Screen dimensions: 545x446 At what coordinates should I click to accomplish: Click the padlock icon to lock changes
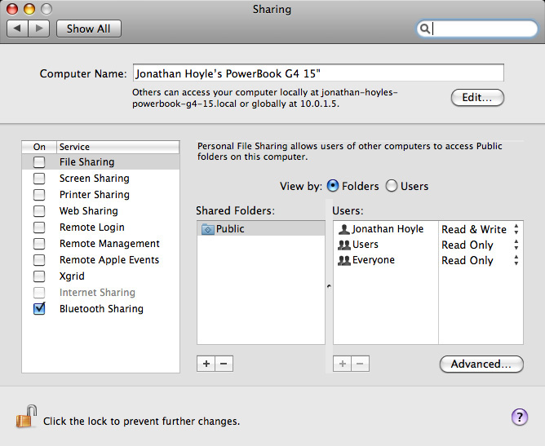26,417
